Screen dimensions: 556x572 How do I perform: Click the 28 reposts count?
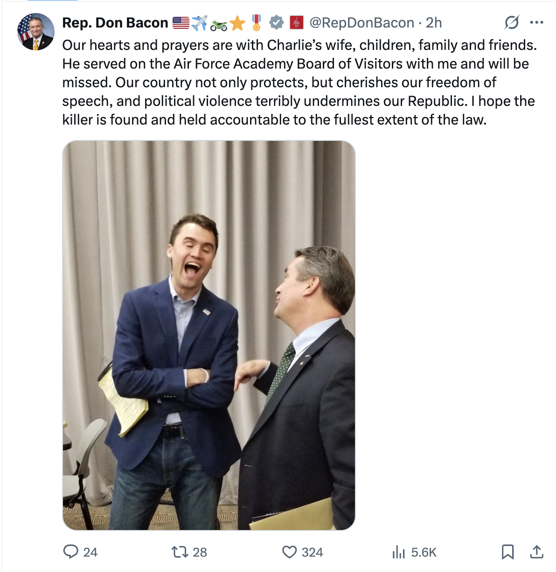click(x=200, y=552)
